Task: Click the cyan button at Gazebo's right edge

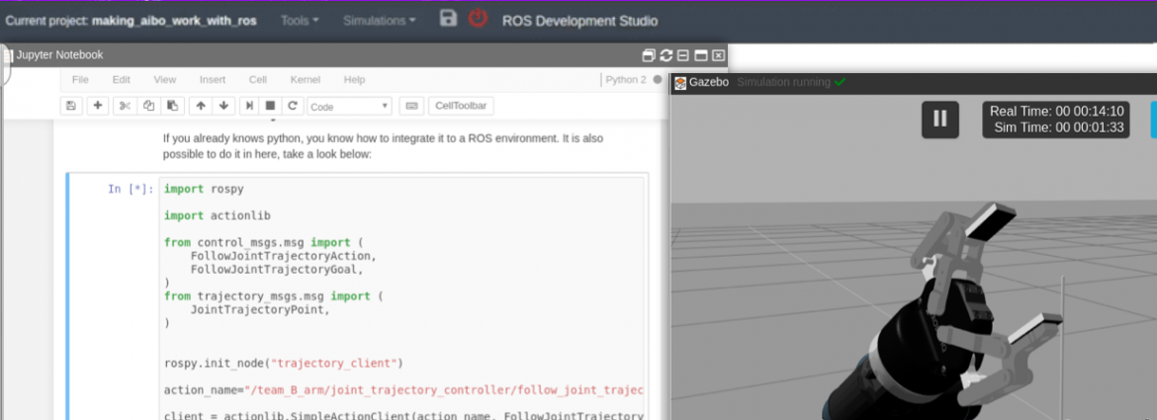Action: (x=1153, y=120)
